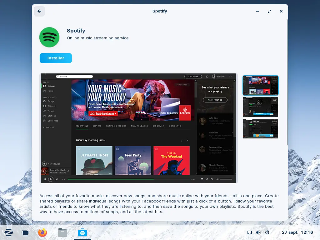Open the window overview from the taskbar
320x240 pixels.
pos(25,232)
